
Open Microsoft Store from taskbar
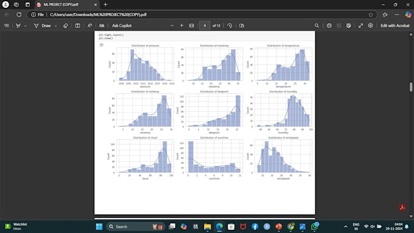(x=231, y=227)
